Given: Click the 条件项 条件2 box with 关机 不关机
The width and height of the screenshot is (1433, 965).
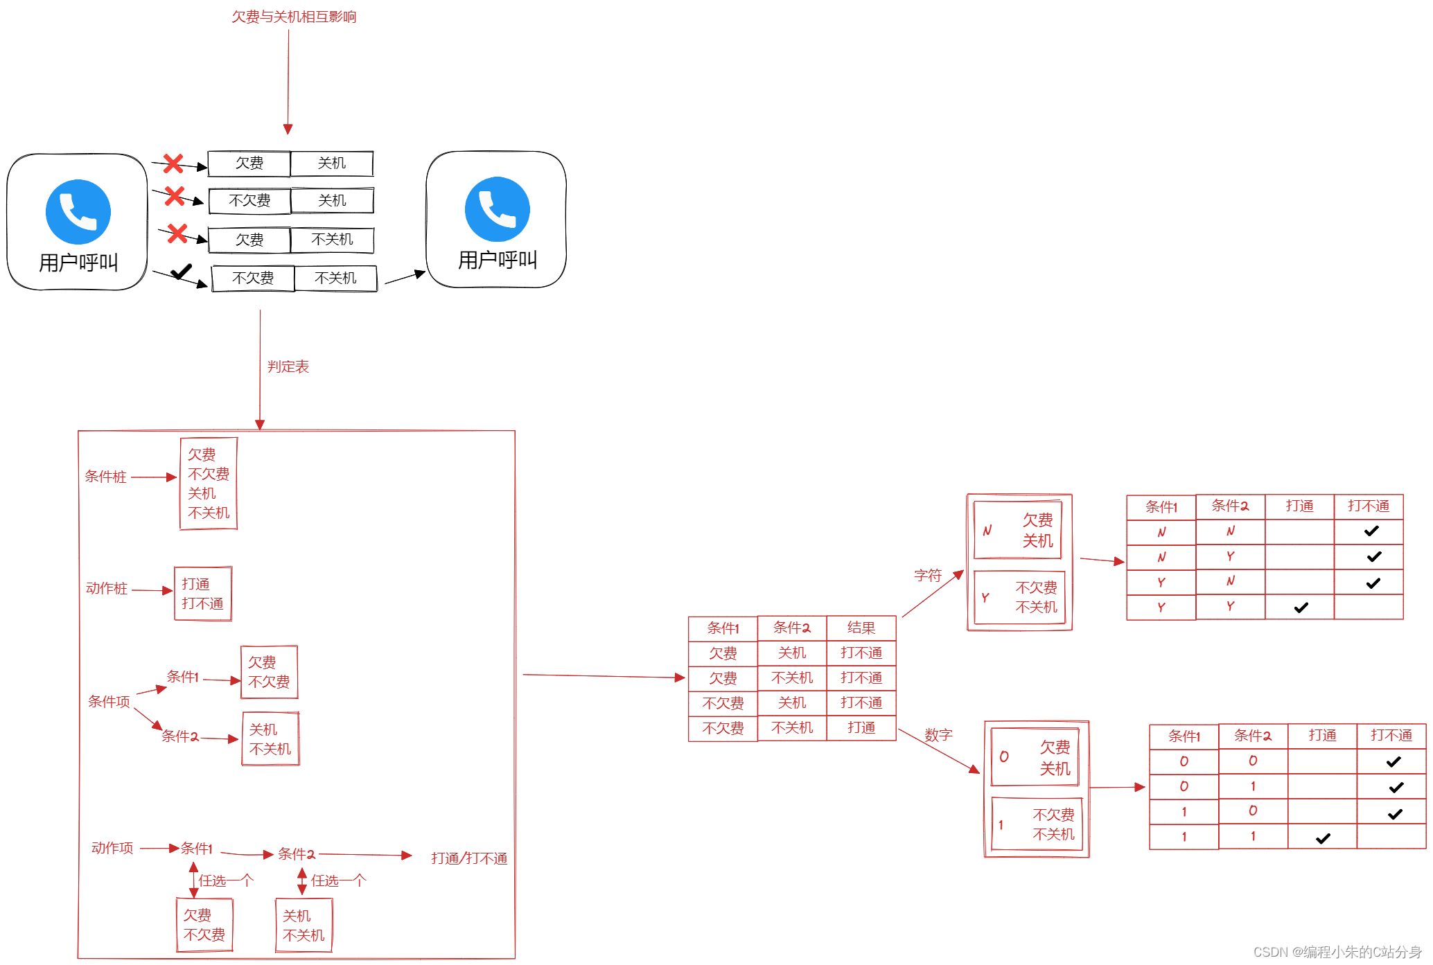Looking at the screenshot, I should [x=271, y=739].
